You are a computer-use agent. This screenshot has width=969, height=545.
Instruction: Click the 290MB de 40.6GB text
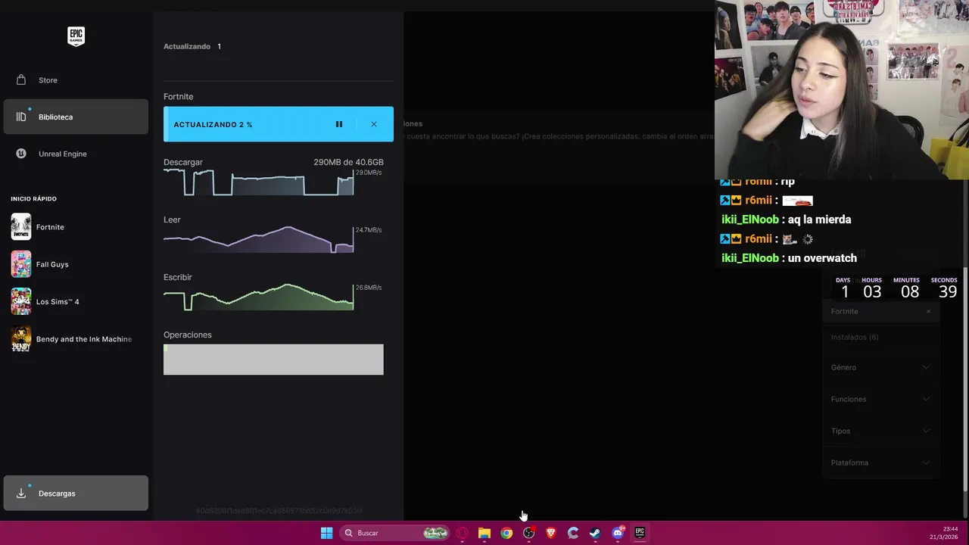point(348,162)
